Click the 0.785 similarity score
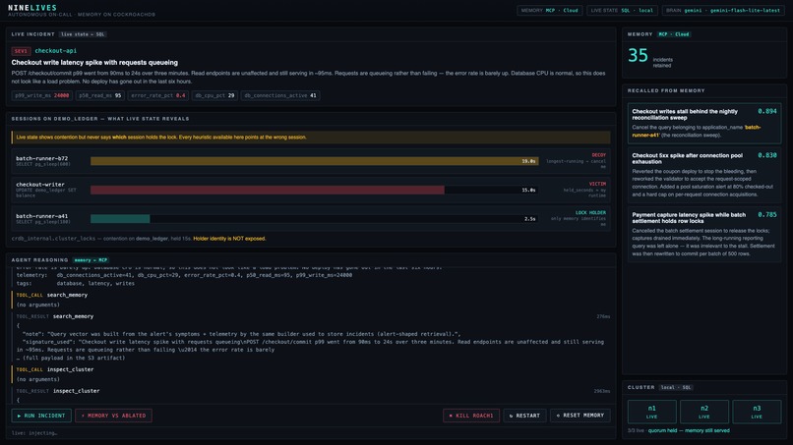This screenshot has height=445, width=793. (x=766, y=215)
